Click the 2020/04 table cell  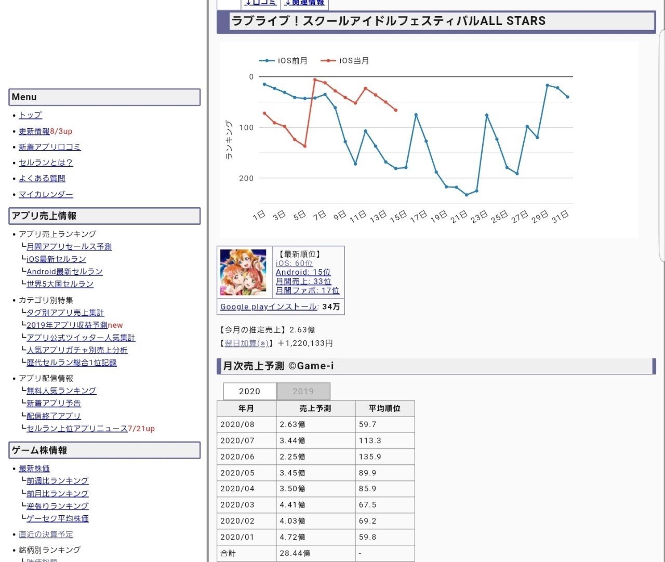(x=246, y=489)
